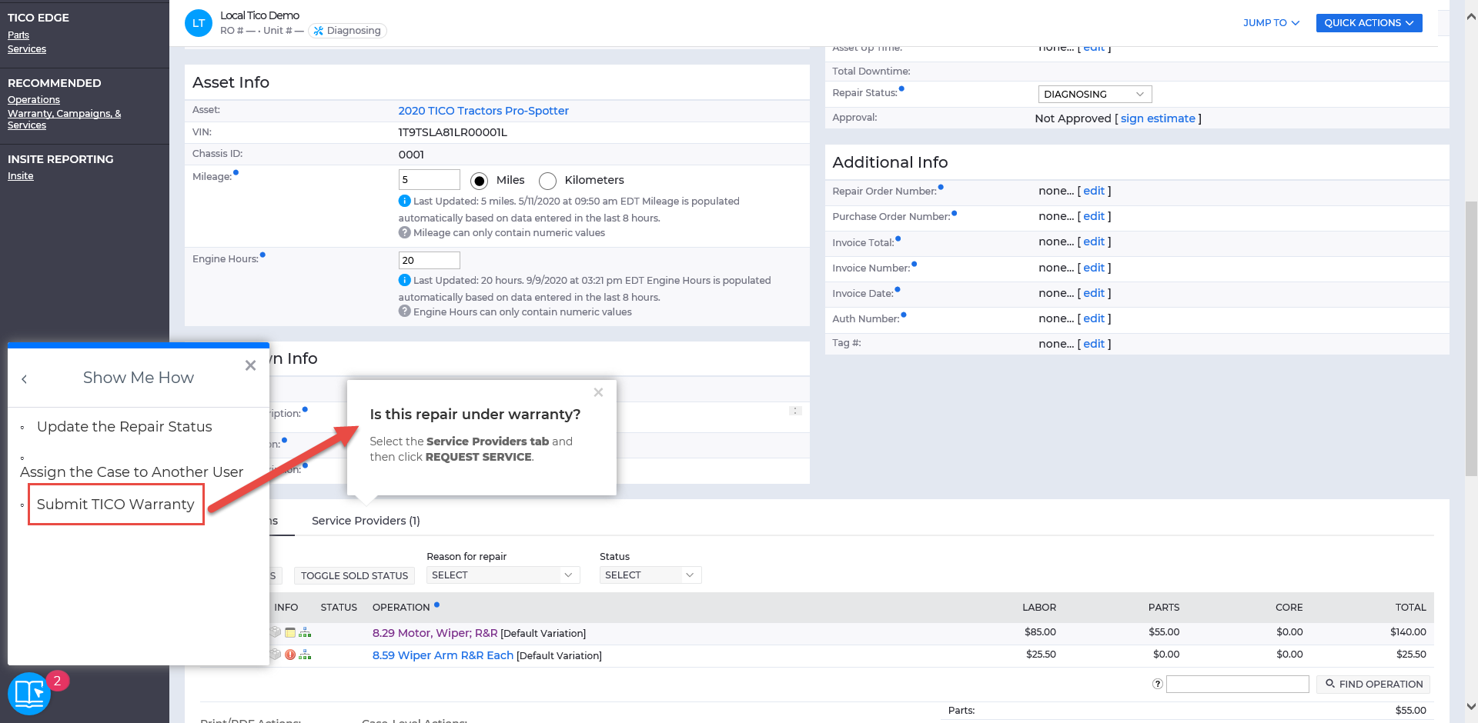
Task: Expand the QUICK ACTIONS menu
Action: [1369, 23]
